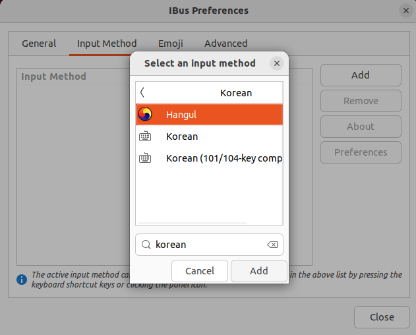Screen dimensions: 416x335
Task: Open input method Preferences button
Action: pyautogui.click(x=361, y=152)
